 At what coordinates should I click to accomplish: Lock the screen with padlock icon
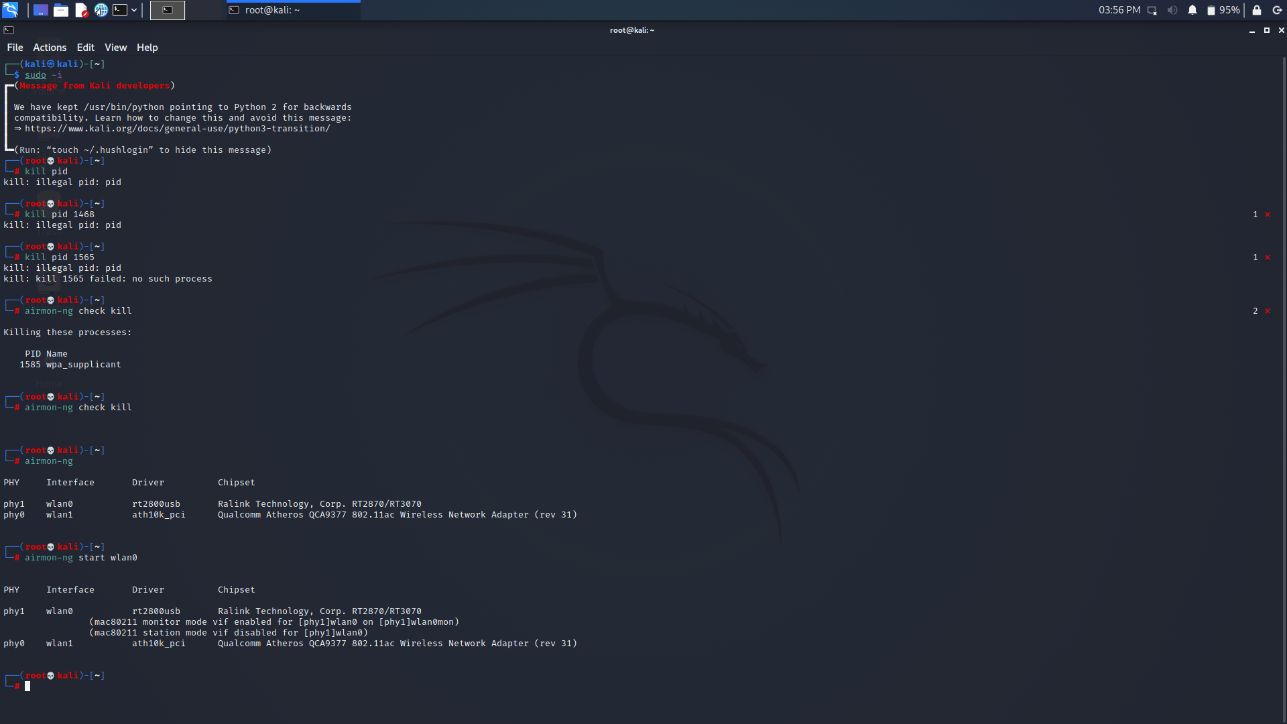pos(1257,10)
